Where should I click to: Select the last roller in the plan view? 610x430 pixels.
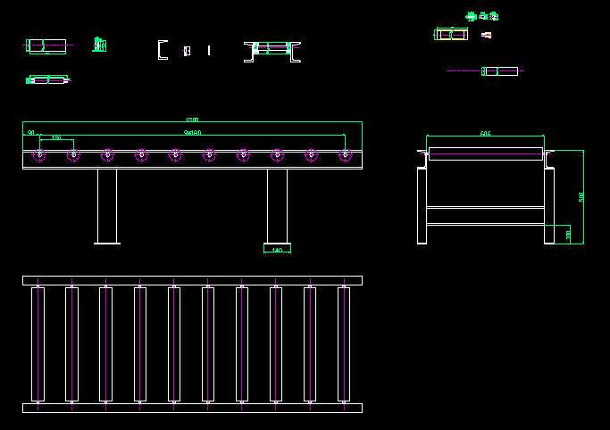[344, 343]
